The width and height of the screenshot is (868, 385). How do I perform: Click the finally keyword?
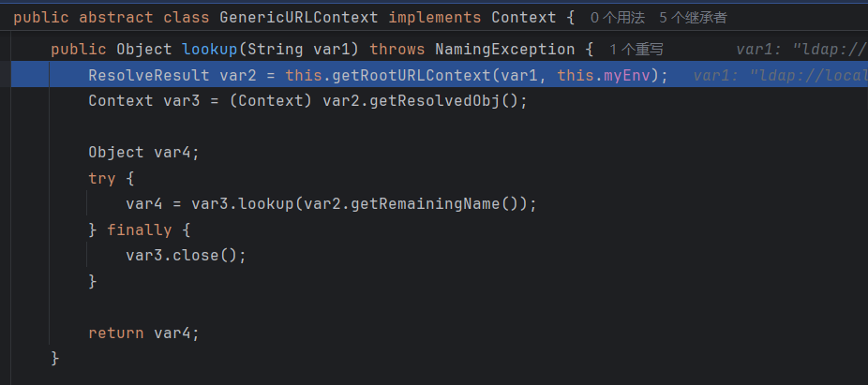(x=139, y=230)
